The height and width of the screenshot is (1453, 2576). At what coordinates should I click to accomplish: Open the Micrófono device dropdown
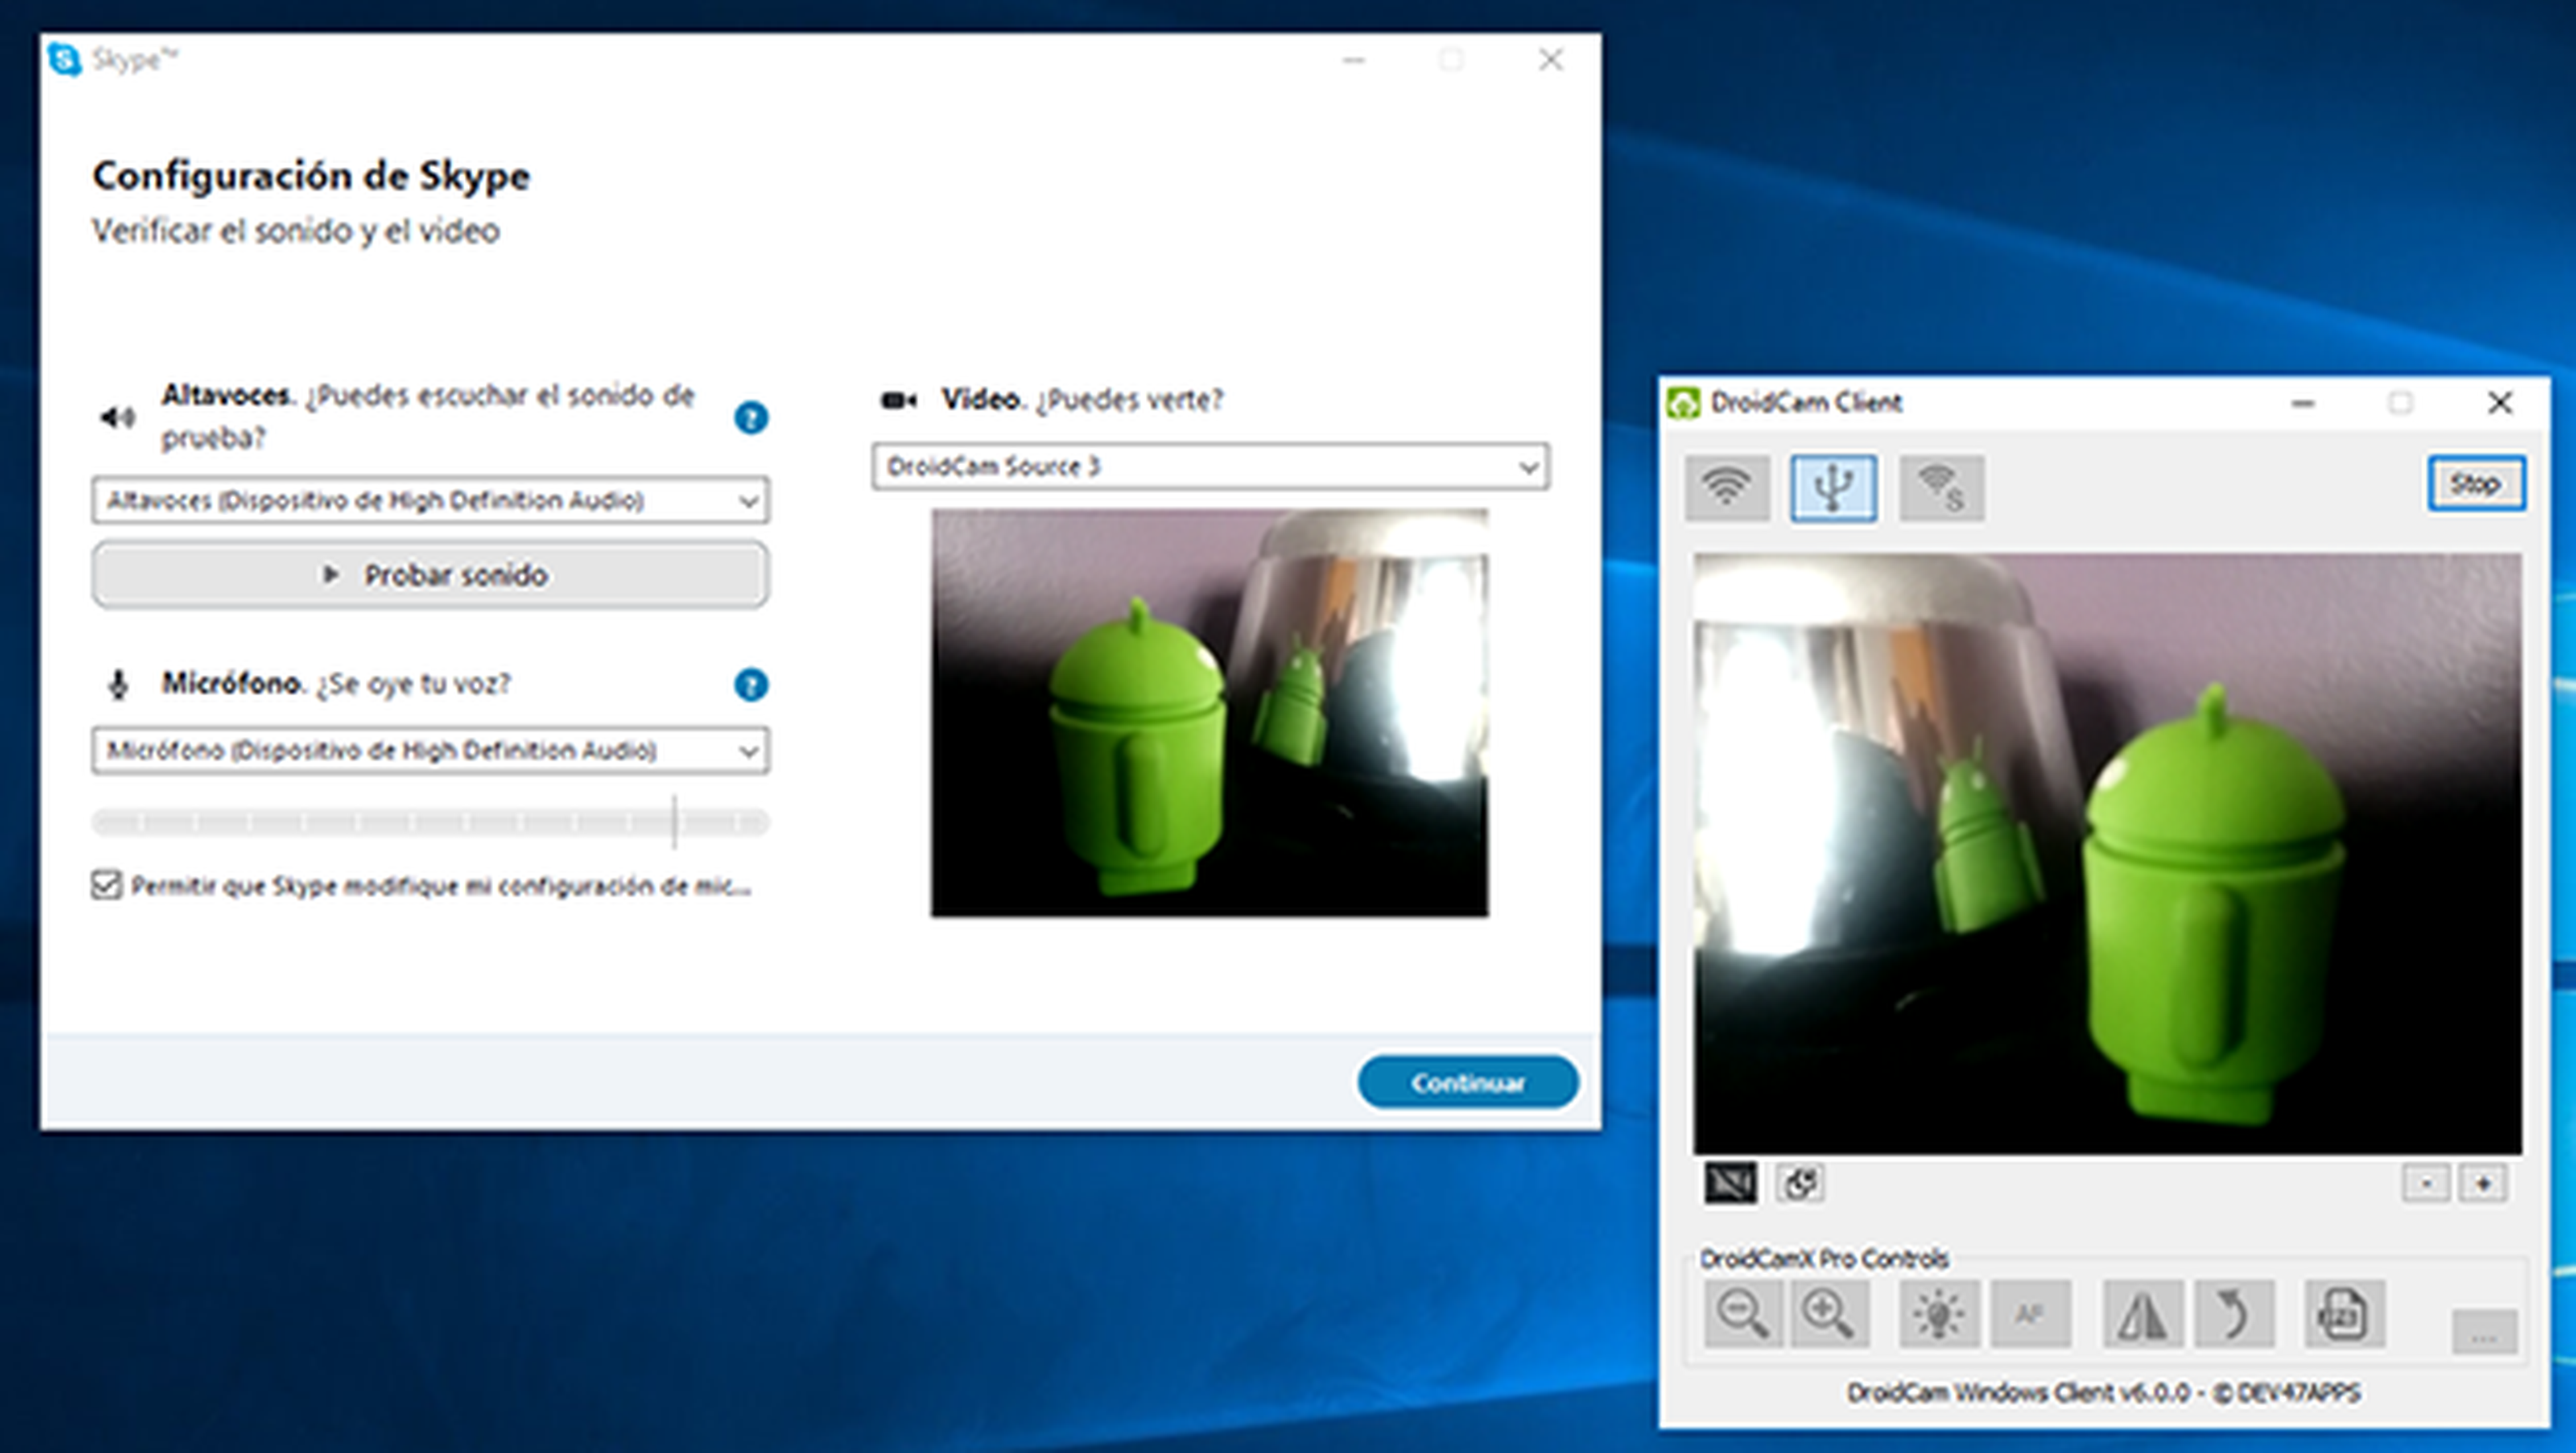[430, 750]
